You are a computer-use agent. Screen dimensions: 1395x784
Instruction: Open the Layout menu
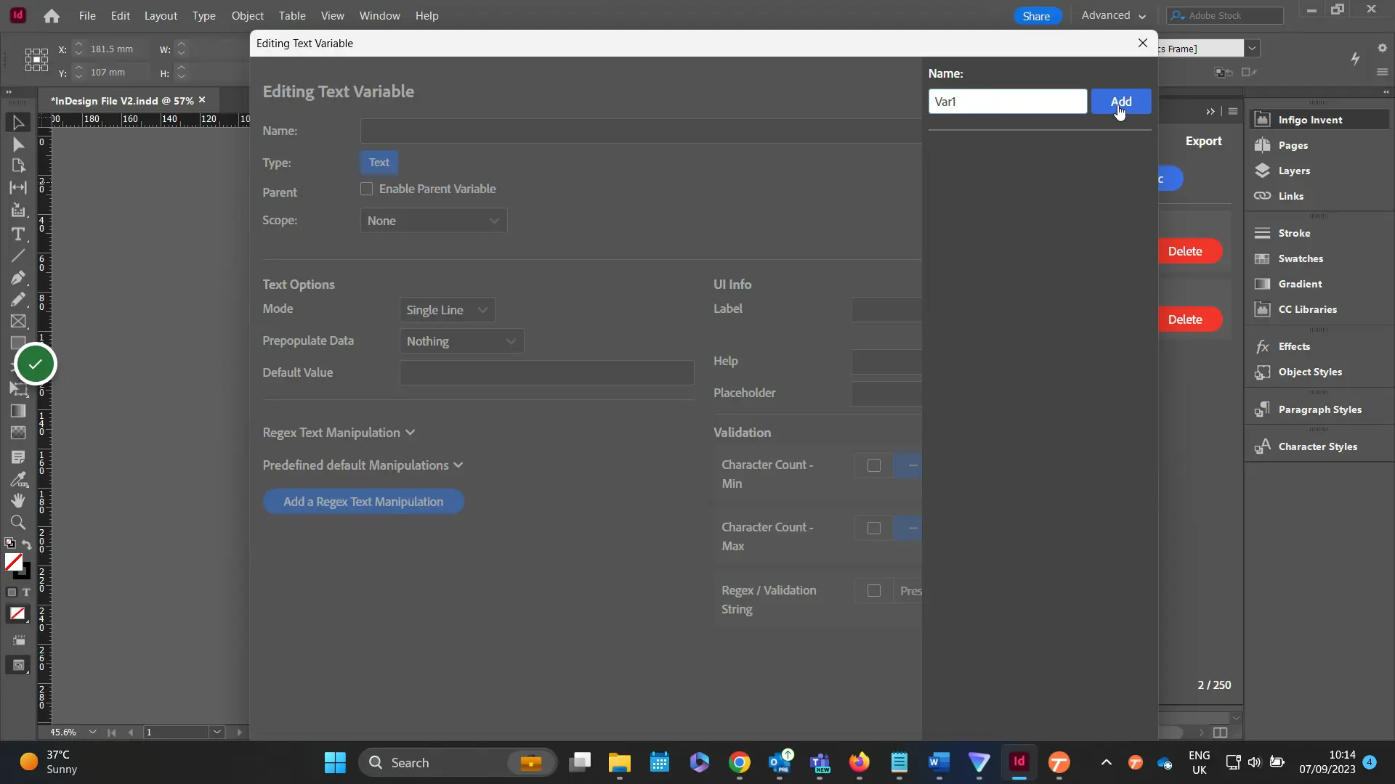point(161,15)
